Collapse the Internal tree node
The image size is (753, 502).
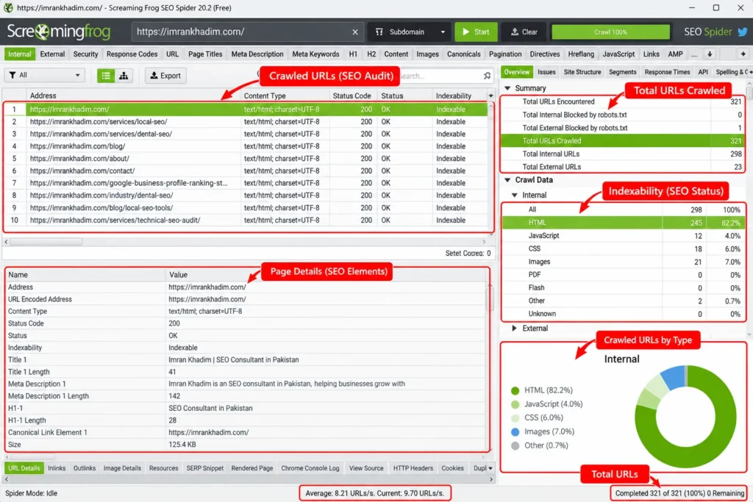point(514,196)
